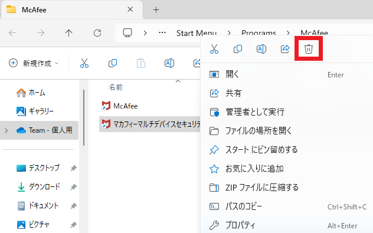Go forward with the right arrow button
Viewport: 373px width, 233px height.
(41, 33)
